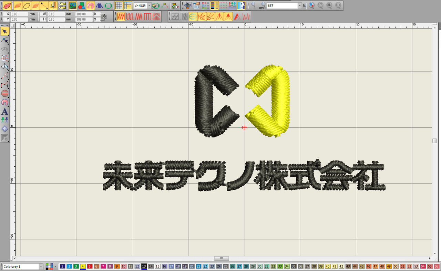The width and height of the screenshot is (441, 271).
Task: Toggle Show Connectors dashed line icon
Action: pos(44,6)
